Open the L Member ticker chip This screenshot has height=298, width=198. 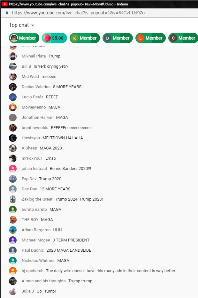click(150, 38)
